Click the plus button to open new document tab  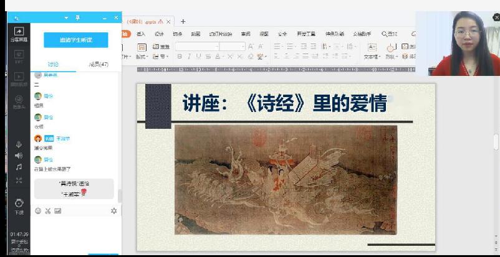183,21
